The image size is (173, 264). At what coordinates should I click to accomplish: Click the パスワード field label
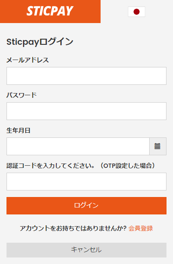point(22,95)
